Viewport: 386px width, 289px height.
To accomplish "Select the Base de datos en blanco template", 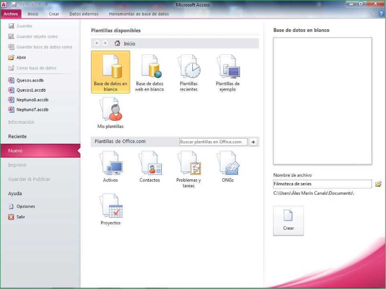I will [x=110, y=72].
